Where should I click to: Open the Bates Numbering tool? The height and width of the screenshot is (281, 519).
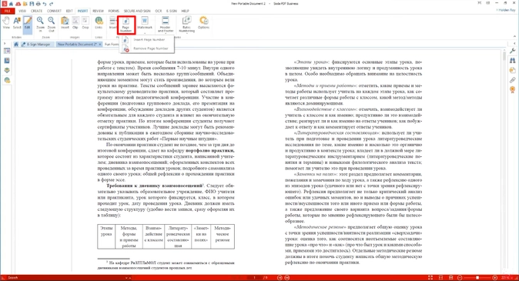[x=186, y=24]
